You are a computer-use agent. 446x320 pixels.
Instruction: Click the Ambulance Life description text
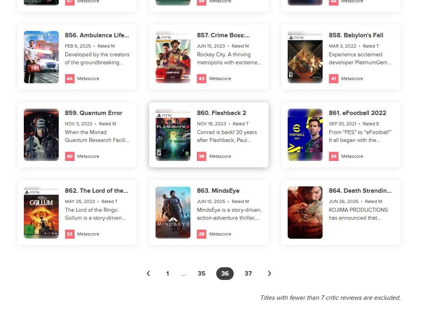(x=97, y=59)
